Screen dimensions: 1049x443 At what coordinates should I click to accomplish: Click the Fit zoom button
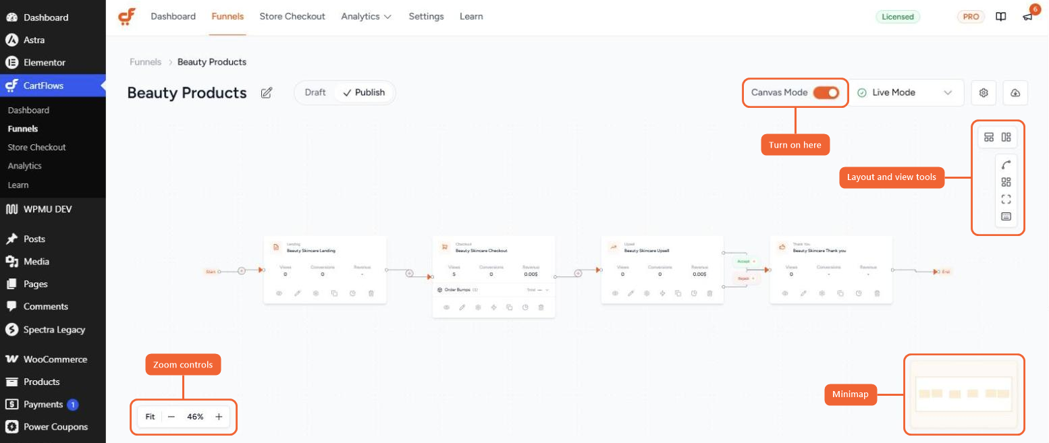coord(150,417)
